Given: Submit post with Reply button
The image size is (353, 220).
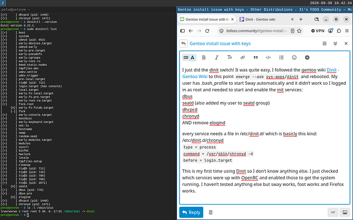Looking at the screenshot, I should click(191, 212).
